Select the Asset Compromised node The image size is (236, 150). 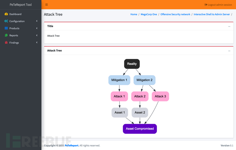click(140, 129)
